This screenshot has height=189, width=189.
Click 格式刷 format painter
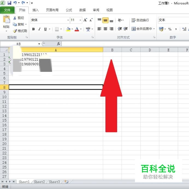(x=20, y=31)
